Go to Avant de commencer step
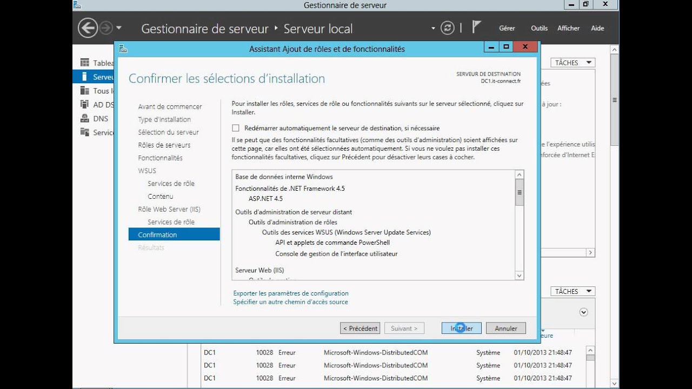 pos(170,106)
